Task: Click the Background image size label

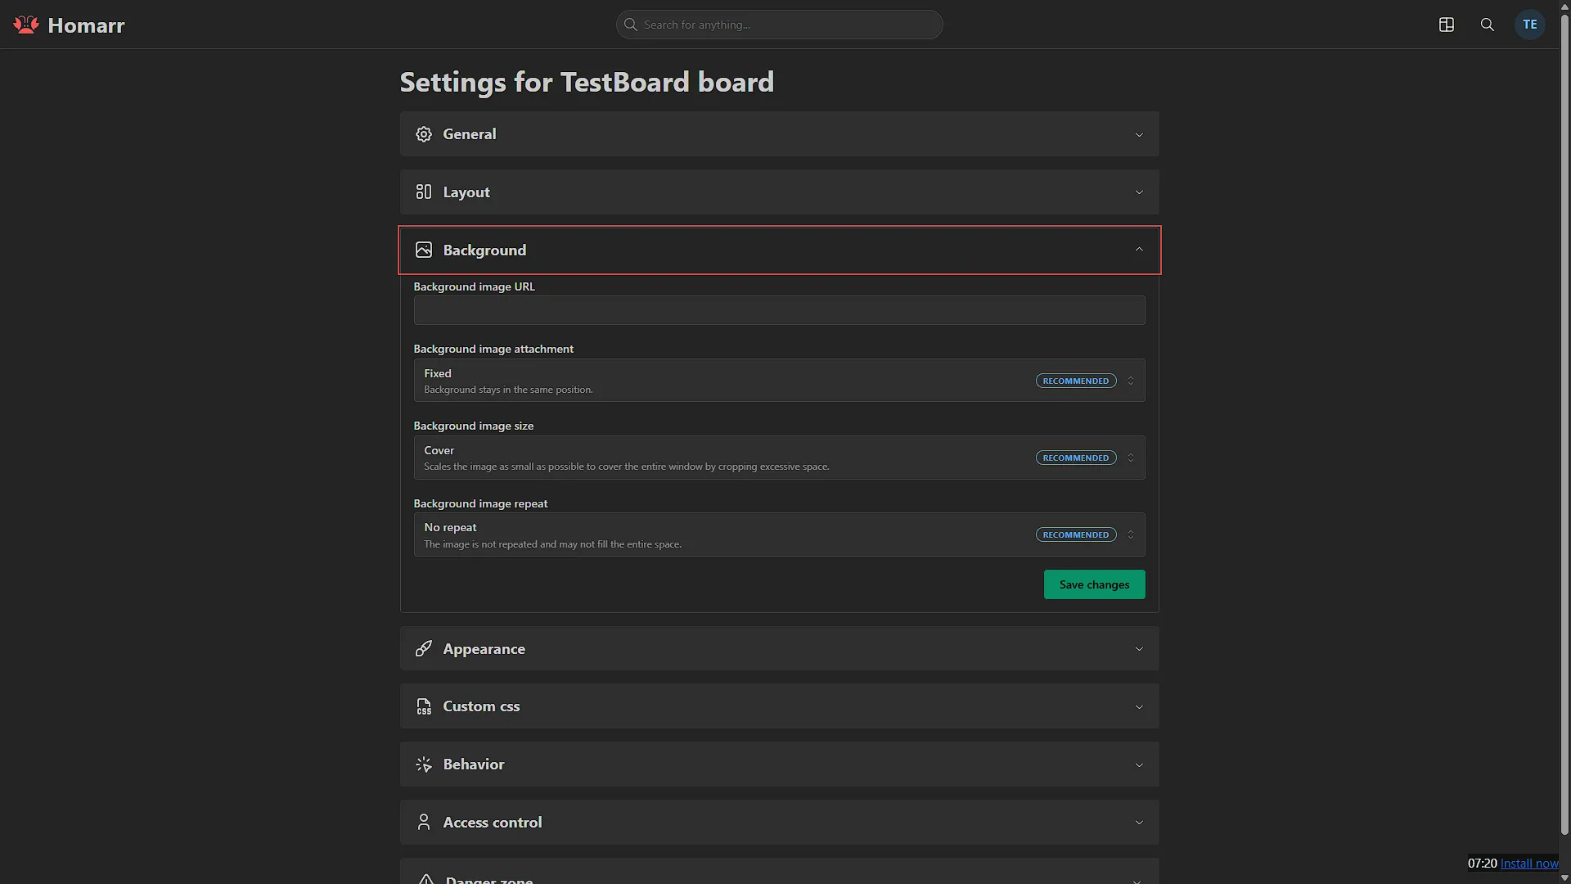Action: 473,426
